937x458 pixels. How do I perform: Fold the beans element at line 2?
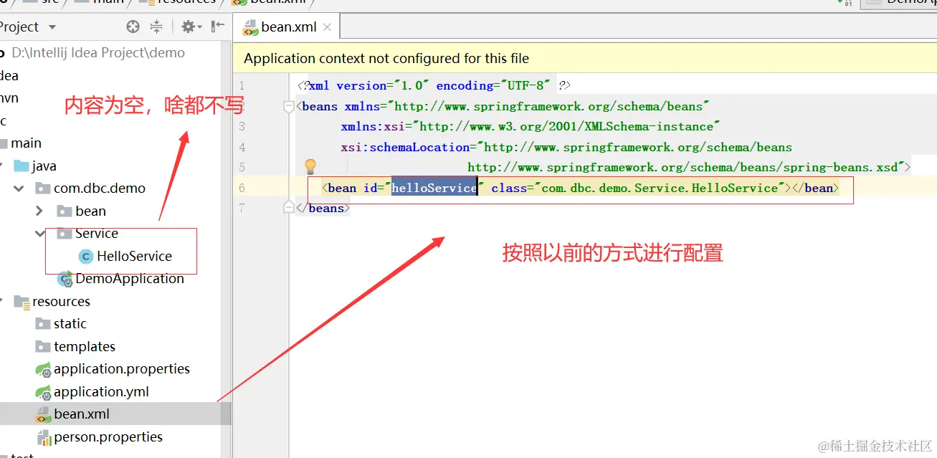(x=289, y=106)
